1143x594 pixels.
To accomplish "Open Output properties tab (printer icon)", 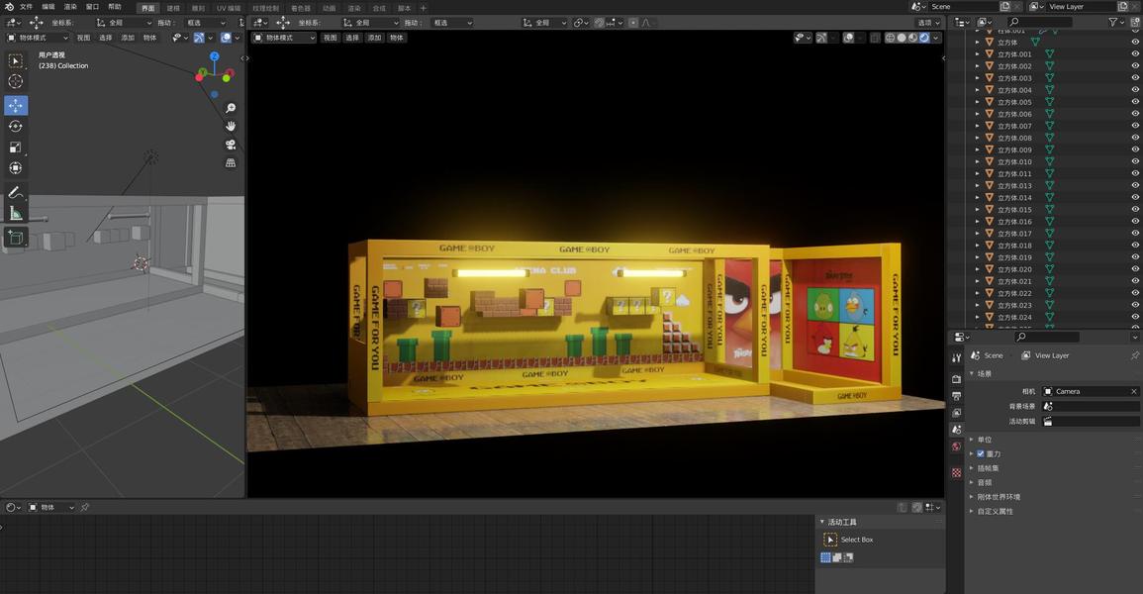I will click(956, 396).
